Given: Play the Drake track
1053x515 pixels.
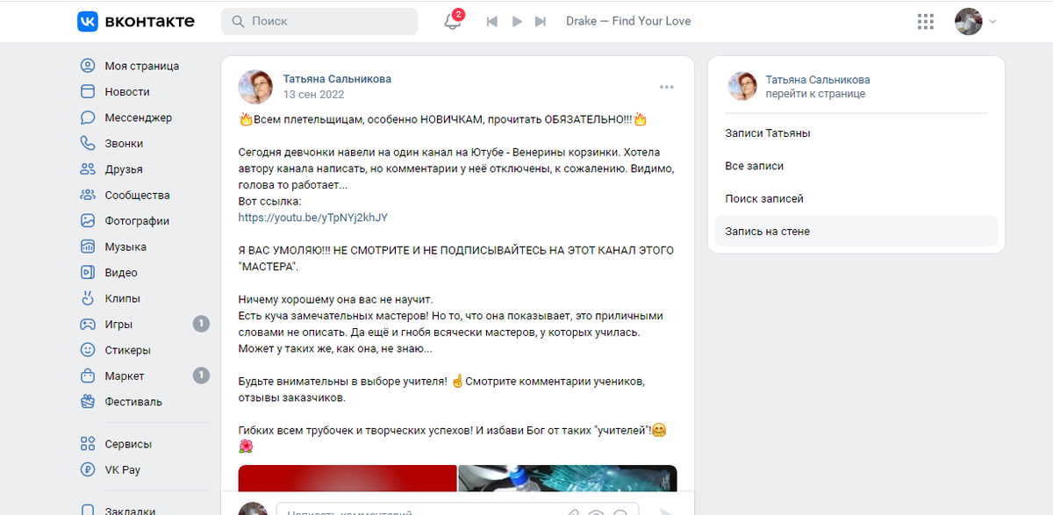Looking at the screenshot, I should click(517, 21).
